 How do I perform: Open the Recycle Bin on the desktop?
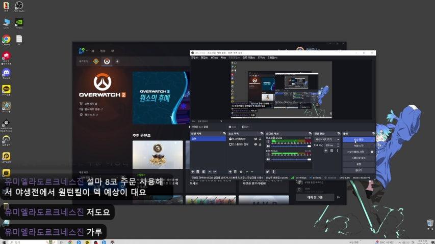[430, 224]
